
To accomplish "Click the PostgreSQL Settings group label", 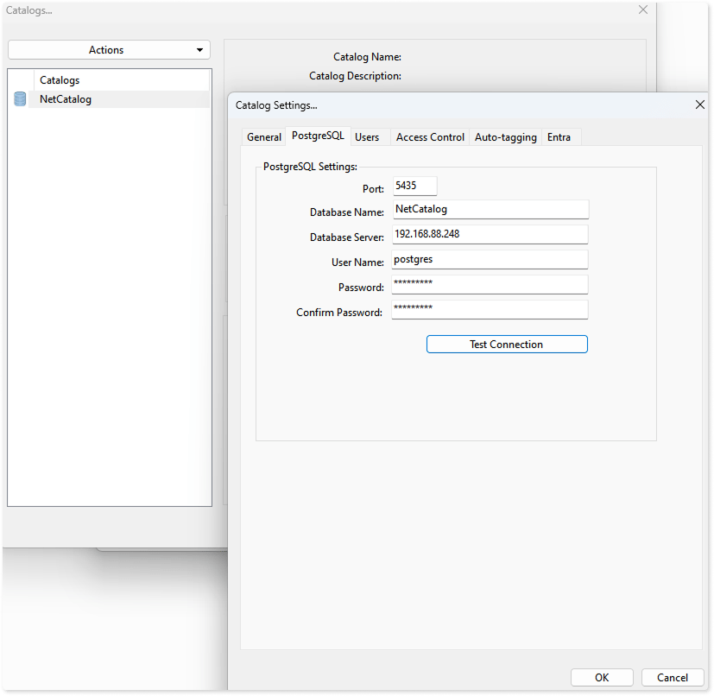I will pyautogui.click(x=310, y=167).
